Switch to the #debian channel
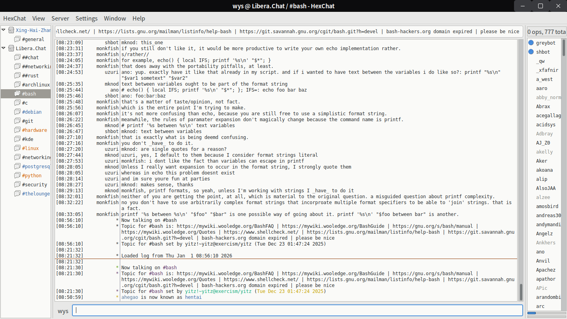This screenshot has width=567, height=319. (32, 112)
